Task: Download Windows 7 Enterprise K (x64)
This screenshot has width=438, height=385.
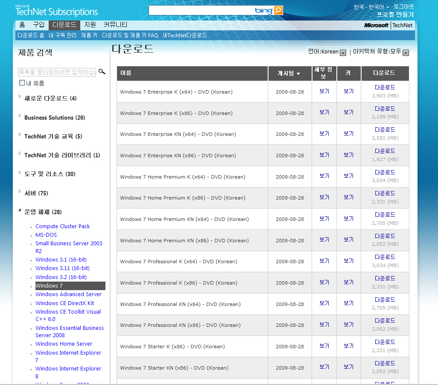Action: [x=385, y=87]
